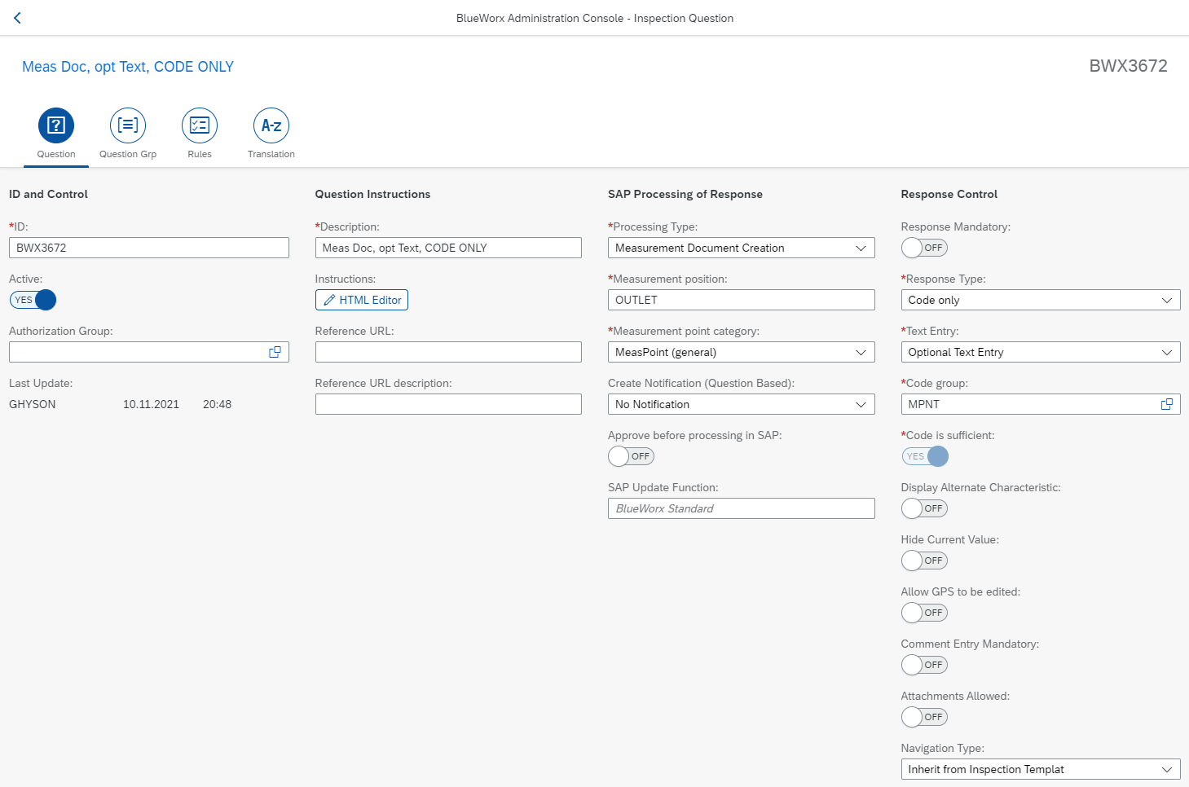Click the SAP Processing of Response heading
The image size is (1189, 787).
coord(685,194)
